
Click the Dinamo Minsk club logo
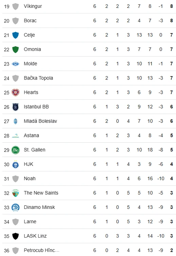click(x=15, y=208)
